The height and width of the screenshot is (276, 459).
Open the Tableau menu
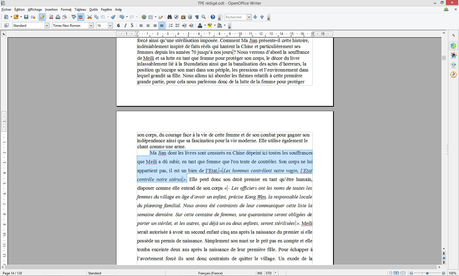[x=80, y=10]
